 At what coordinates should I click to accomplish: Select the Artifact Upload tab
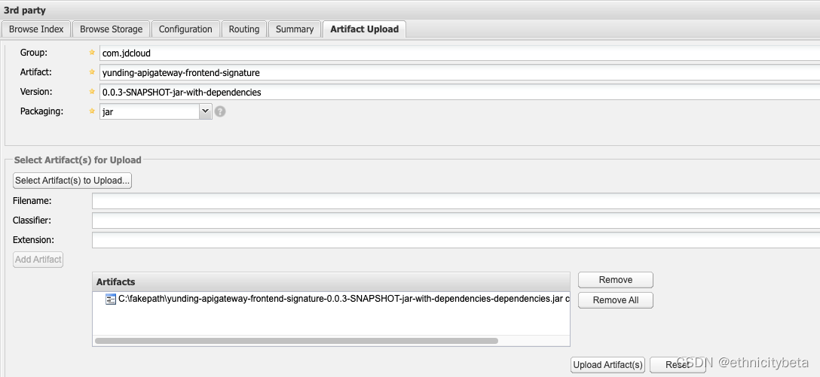(x=364, y=29)
